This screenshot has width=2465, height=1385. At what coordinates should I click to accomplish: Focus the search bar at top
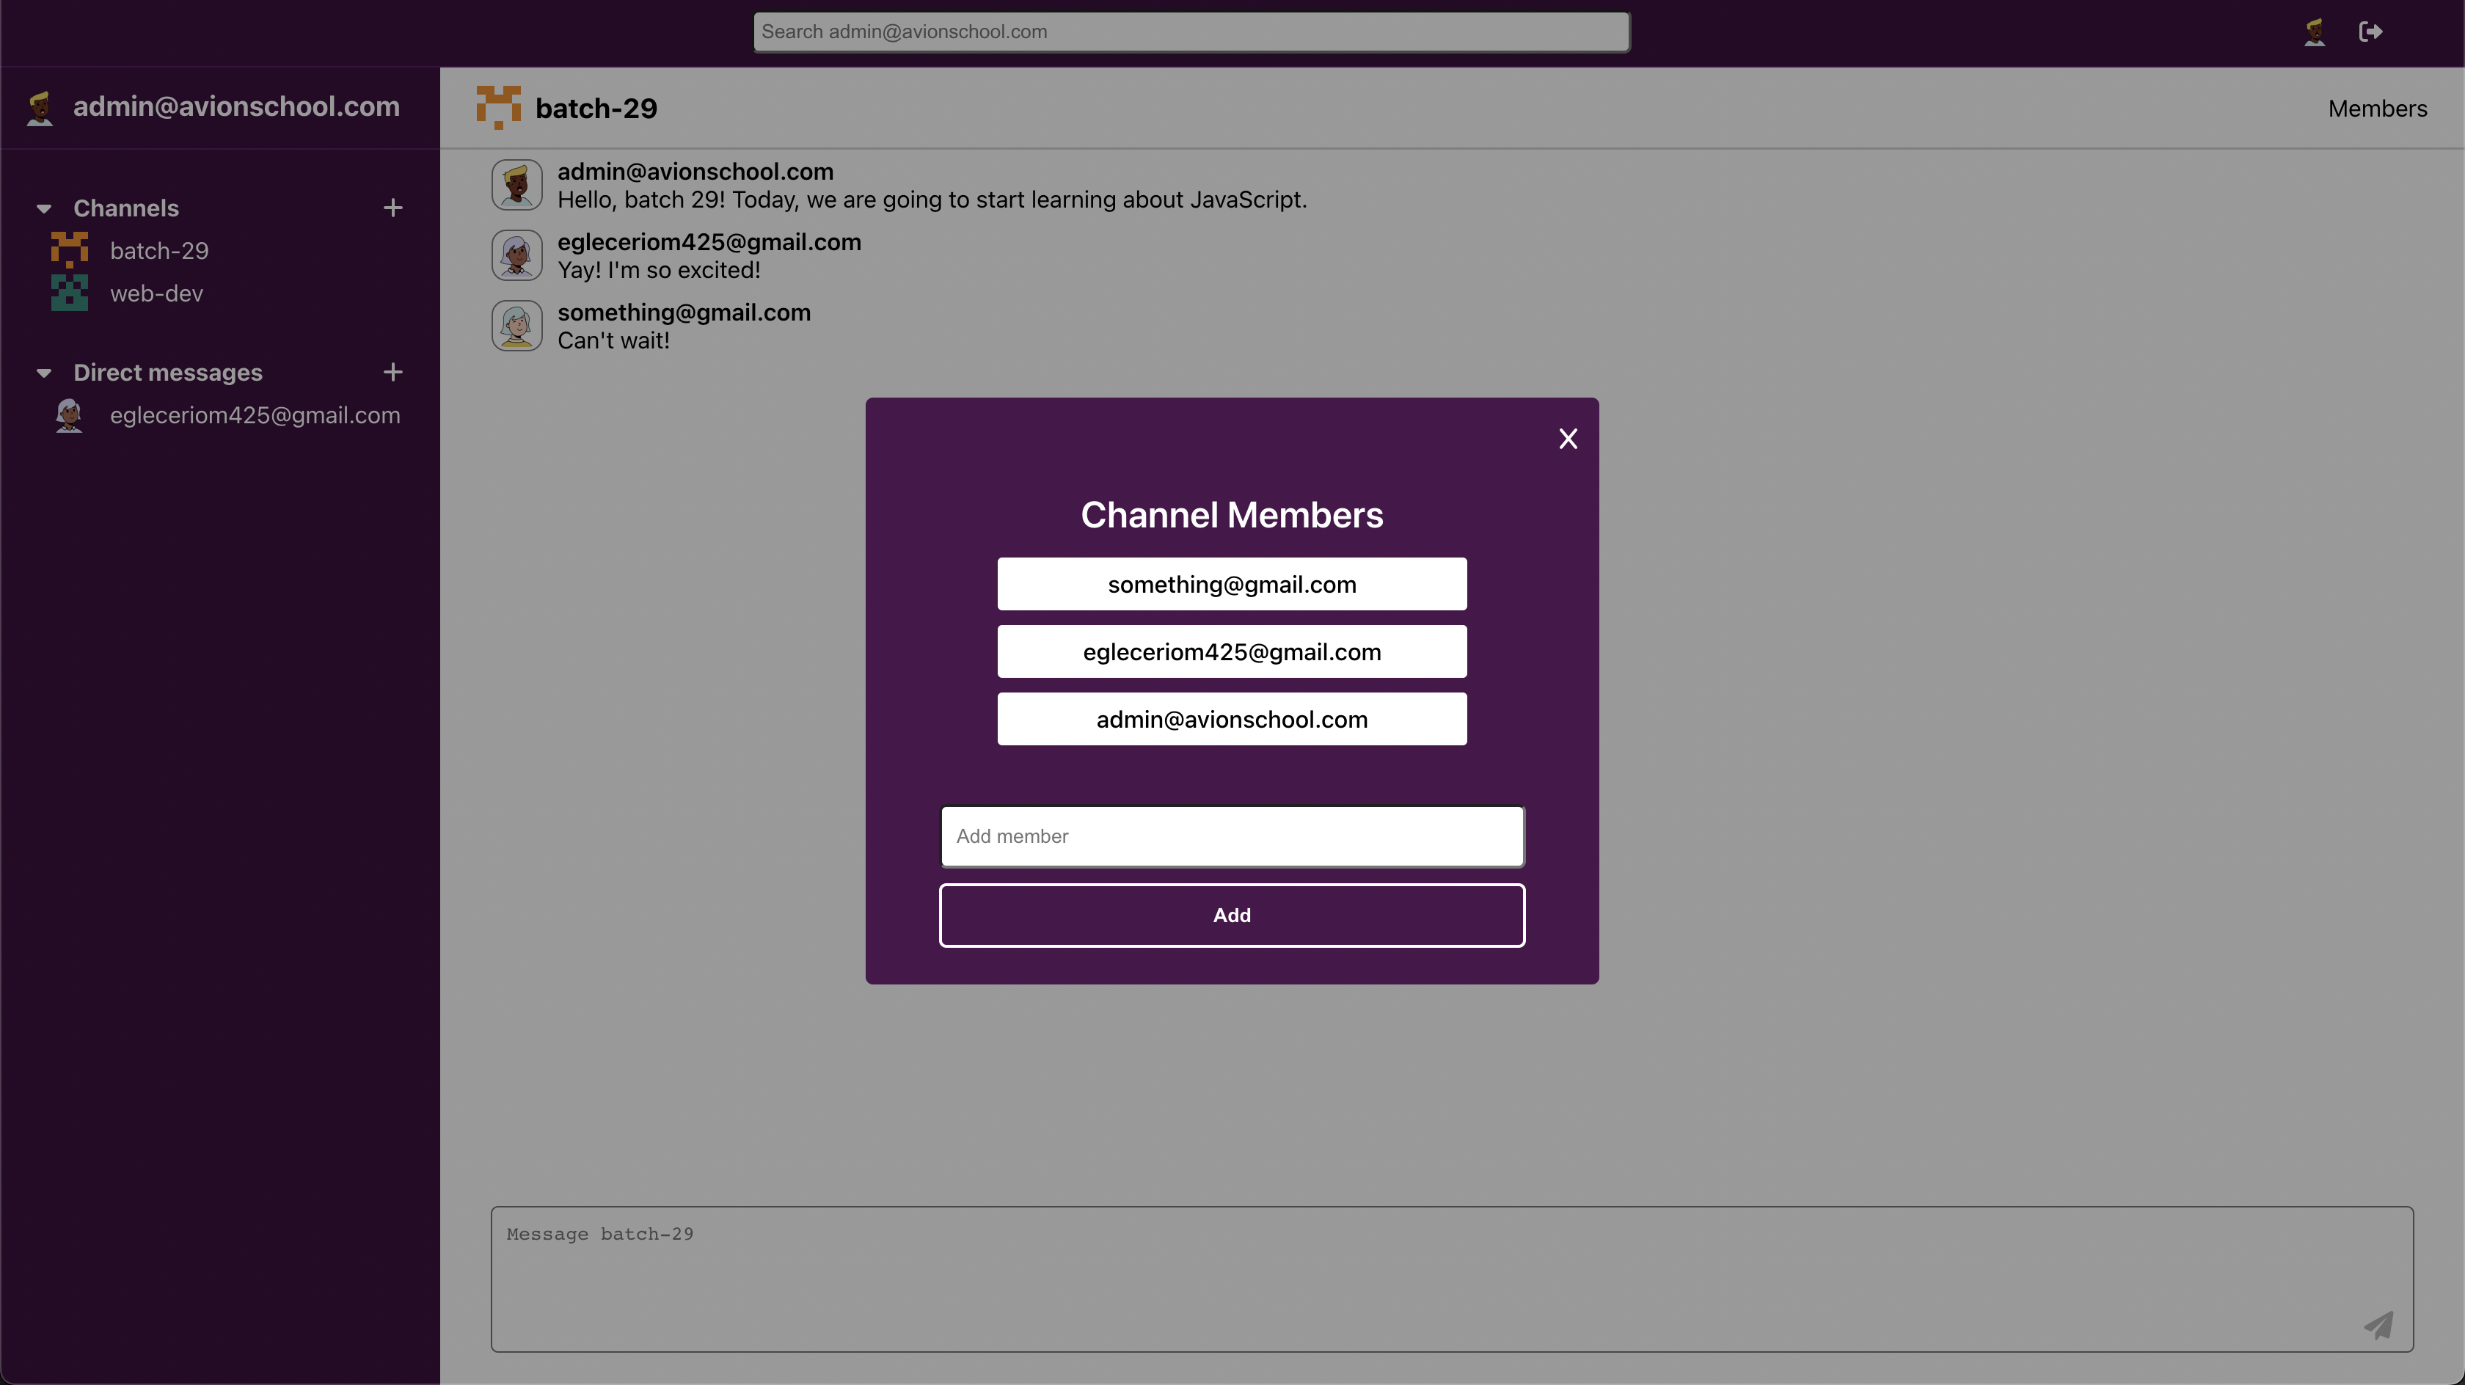[x=1191, y=32]
